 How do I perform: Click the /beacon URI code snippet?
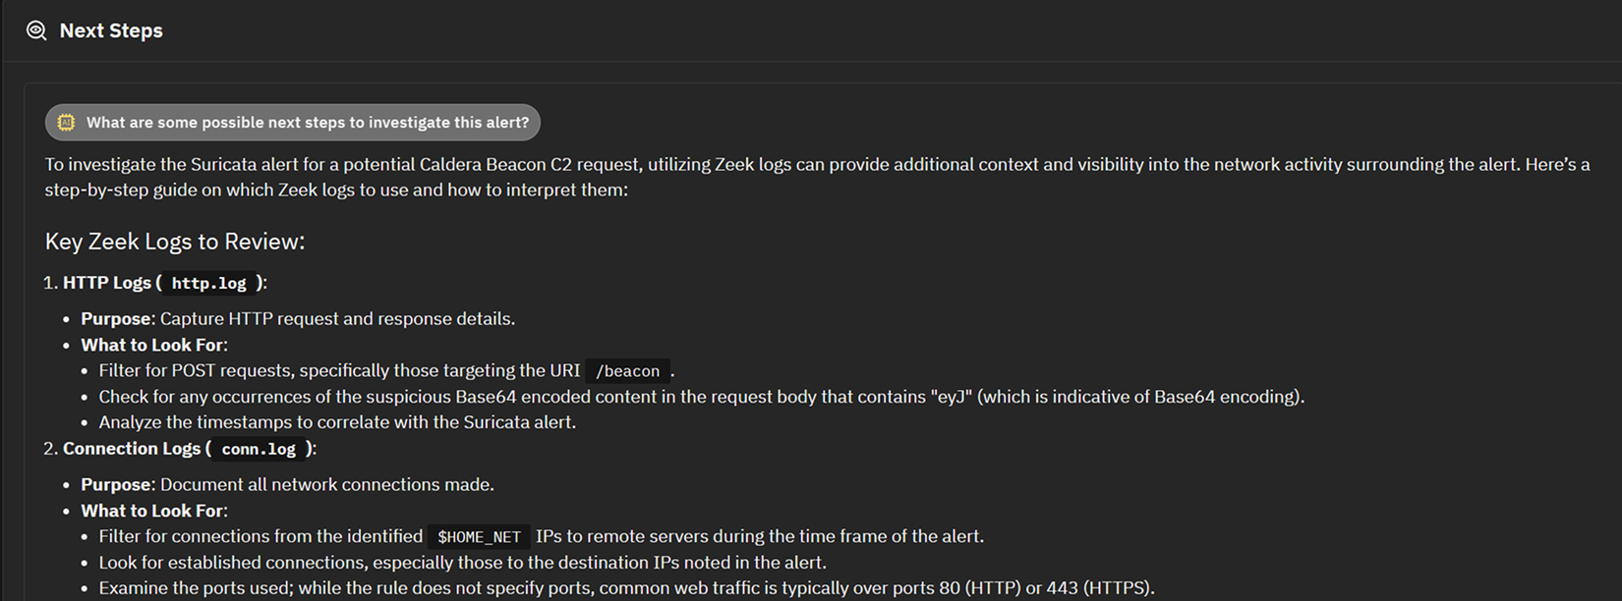tap(627, 371)
